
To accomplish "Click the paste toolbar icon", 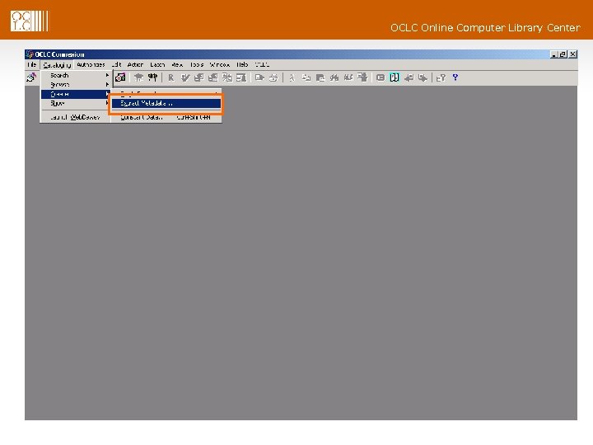I will (x=320, y=77).
